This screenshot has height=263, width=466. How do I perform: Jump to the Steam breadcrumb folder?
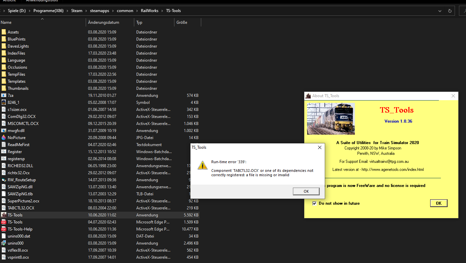77,11
